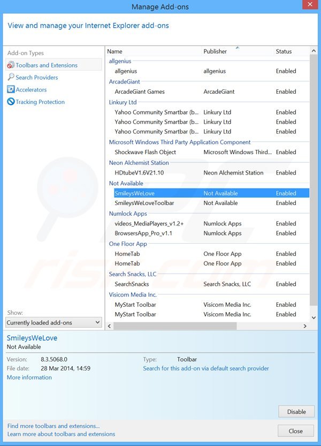Viewport: 321px width, 446px height.
Task: Select Toolbars and Extensions add-on type
Action: [x=53, y=65]
